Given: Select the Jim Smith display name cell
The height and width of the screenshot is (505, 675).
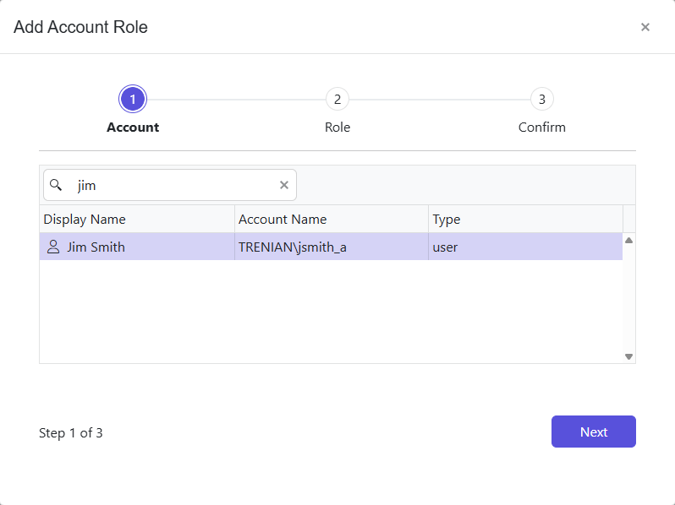Looking at the screenshot, I should [137, 247].
